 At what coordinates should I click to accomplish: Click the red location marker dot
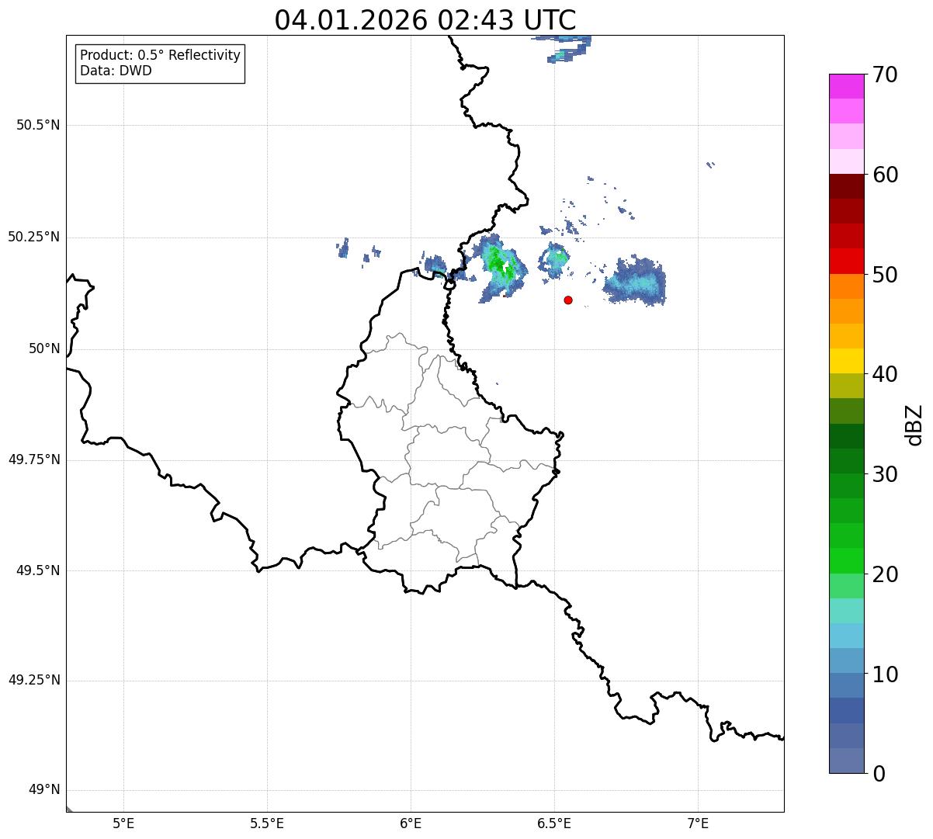click(568, 300)
